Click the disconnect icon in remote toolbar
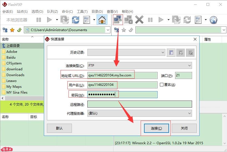The width and height of the screenshot is (227, 152). pos(128,20)
